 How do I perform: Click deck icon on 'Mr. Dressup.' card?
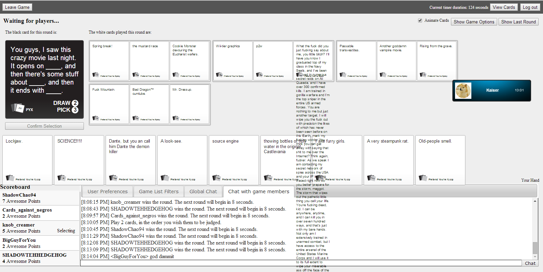[x=176, y=118]
